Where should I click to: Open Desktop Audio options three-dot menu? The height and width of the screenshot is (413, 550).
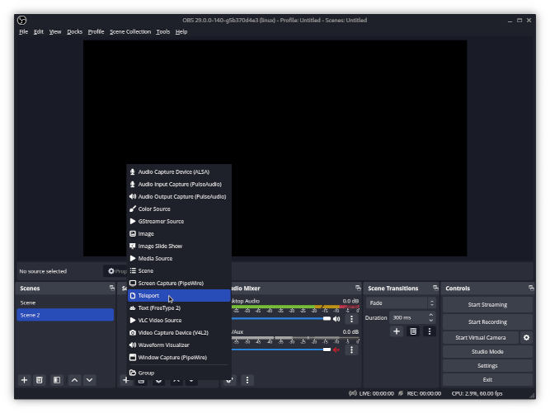(351, 319)
